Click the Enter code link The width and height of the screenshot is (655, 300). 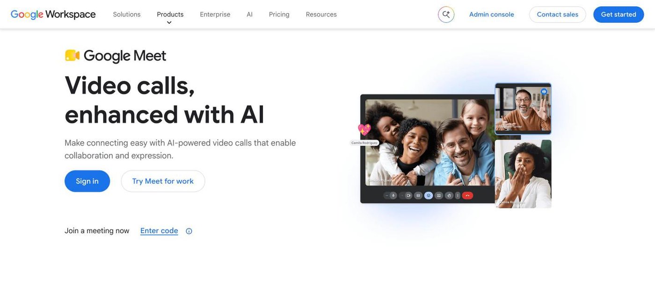point(159,231)
